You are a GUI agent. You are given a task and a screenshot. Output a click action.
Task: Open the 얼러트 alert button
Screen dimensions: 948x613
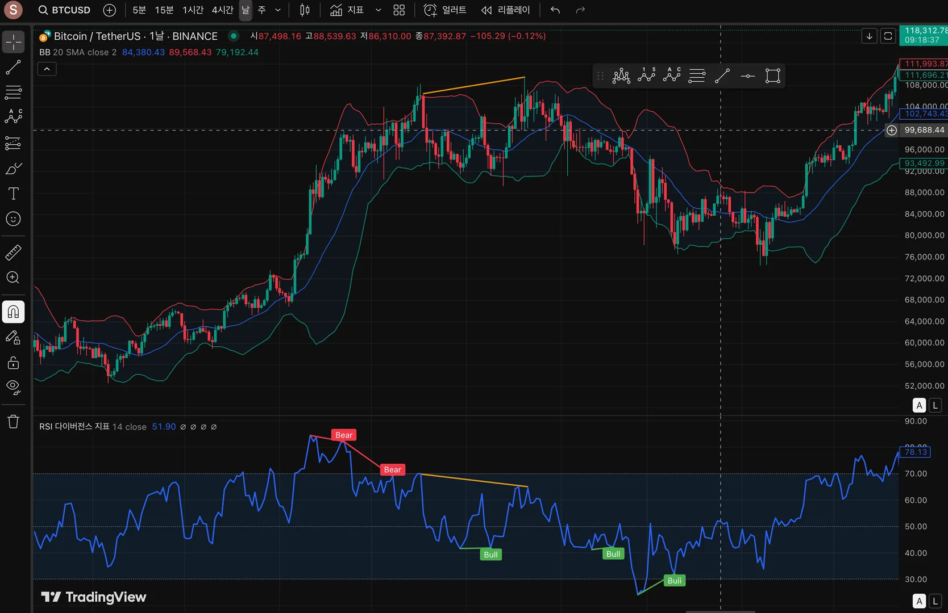point(446,10)
